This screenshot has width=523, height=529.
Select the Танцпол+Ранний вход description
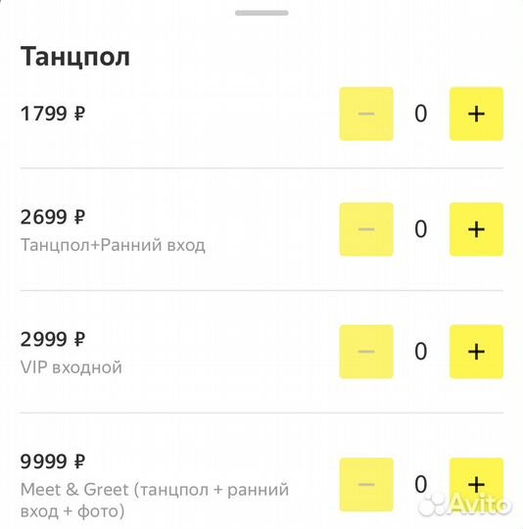[113, 245]
